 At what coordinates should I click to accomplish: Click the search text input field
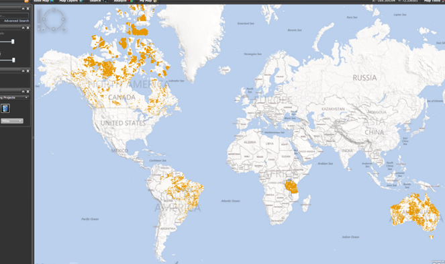point(14,15)
